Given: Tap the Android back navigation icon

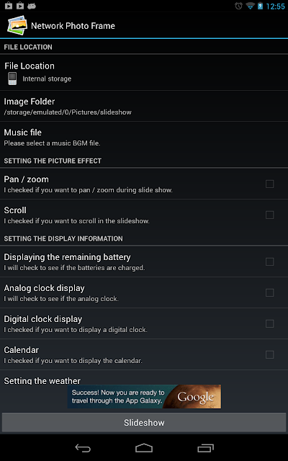Looking at the screenshot, I should tap(83, 448).
